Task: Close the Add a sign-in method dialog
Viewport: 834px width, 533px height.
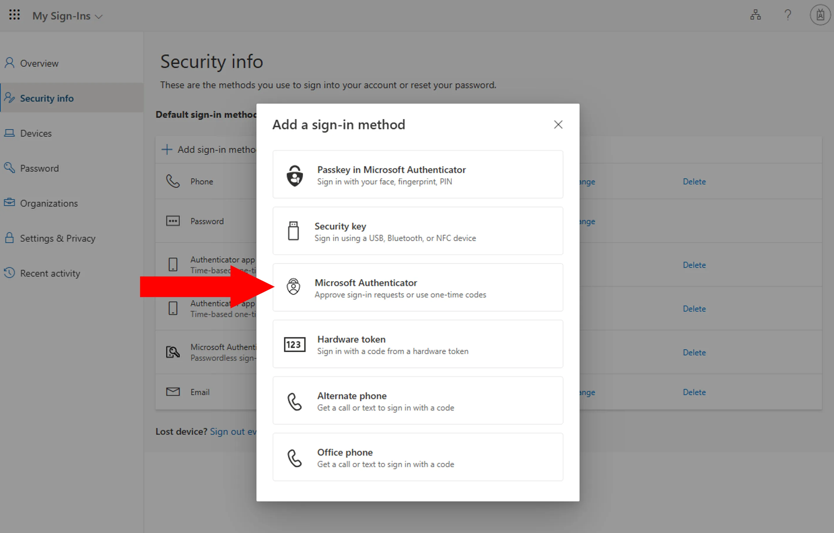Action: click(x=558, y=125)
